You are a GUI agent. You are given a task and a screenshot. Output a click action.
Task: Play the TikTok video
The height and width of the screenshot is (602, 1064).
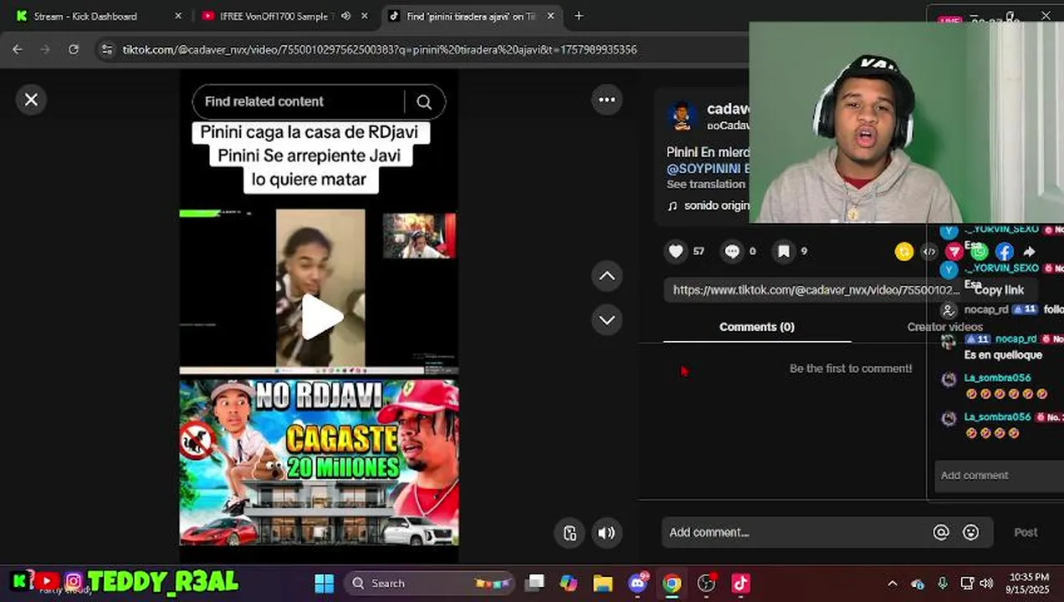[x=322, y=318]
